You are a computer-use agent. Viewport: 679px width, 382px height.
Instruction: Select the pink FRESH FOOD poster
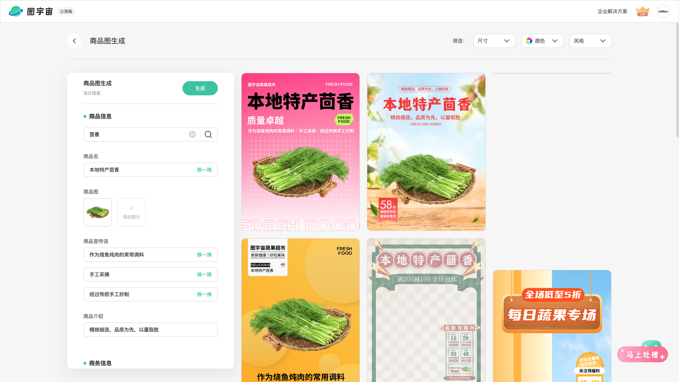tap(301, 152)
